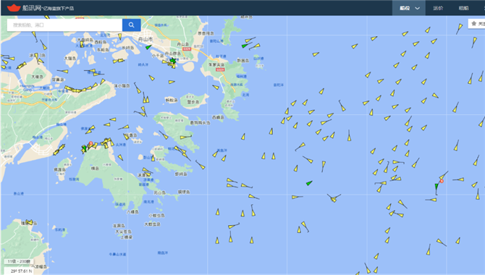Click the zoom level and ship count indicator
Screen dimensions: 485x275
pyautogui.click(x=19, y=261)
